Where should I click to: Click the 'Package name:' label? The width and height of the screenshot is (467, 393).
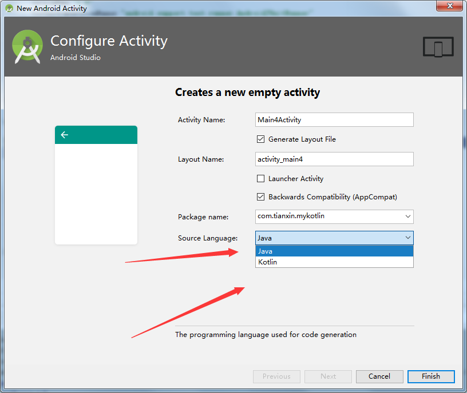203,217
